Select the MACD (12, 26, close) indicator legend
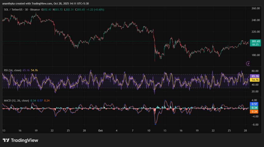The image size is (264, 147). tap(15, 100)
